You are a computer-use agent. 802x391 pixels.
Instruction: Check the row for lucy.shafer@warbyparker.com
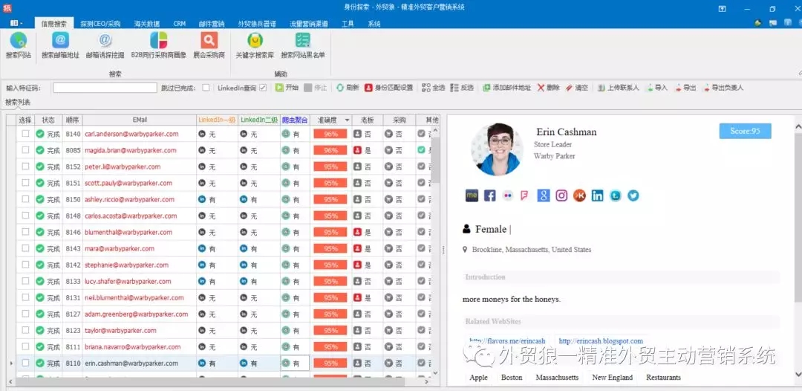[x=25, y=281]
